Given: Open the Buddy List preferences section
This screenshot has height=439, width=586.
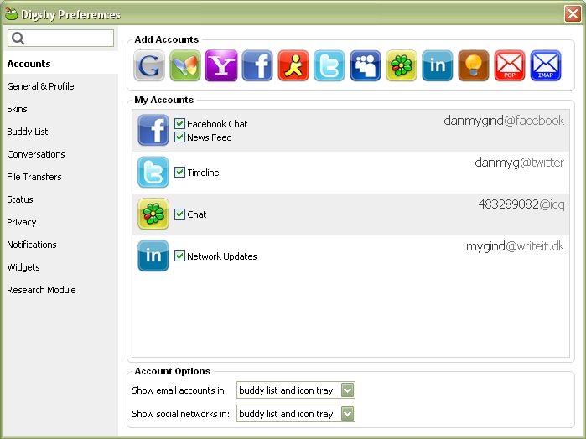Looking at the screenshot, I should coord(28,132).
